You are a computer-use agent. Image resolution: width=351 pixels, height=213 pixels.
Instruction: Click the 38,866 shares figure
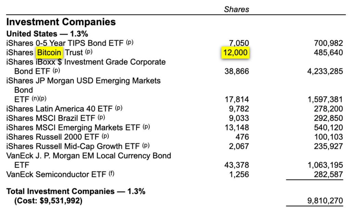pos(237,71)
